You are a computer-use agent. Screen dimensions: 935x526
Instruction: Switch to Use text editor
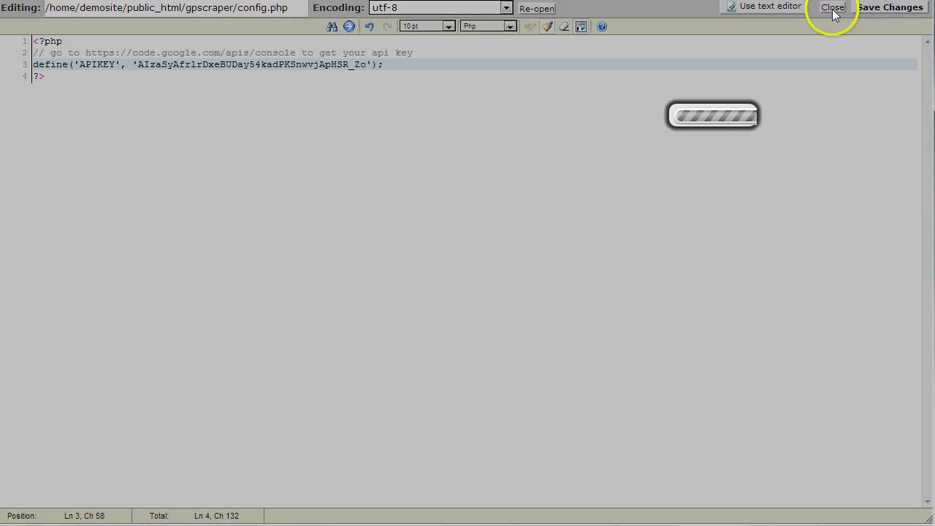pyautogui.click(x=764, y=6)
